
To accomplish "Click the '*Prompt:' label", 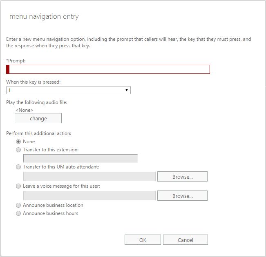I will pos(16,61).
